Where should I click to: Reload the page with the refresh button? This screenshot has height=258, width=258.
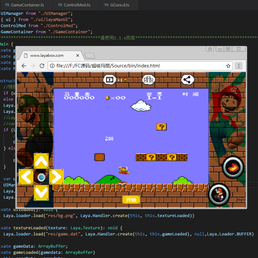42,66
